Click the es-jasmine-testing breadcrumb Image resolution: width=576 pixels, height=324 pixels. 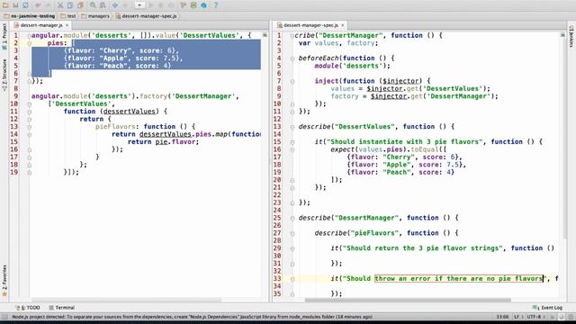[x=30, y=16]
